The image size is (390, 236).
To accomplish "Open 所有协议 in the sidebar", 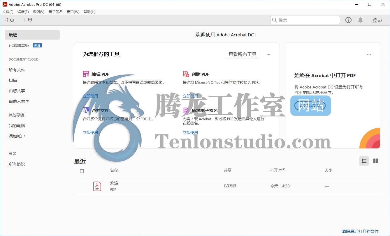I will (17, 164).
